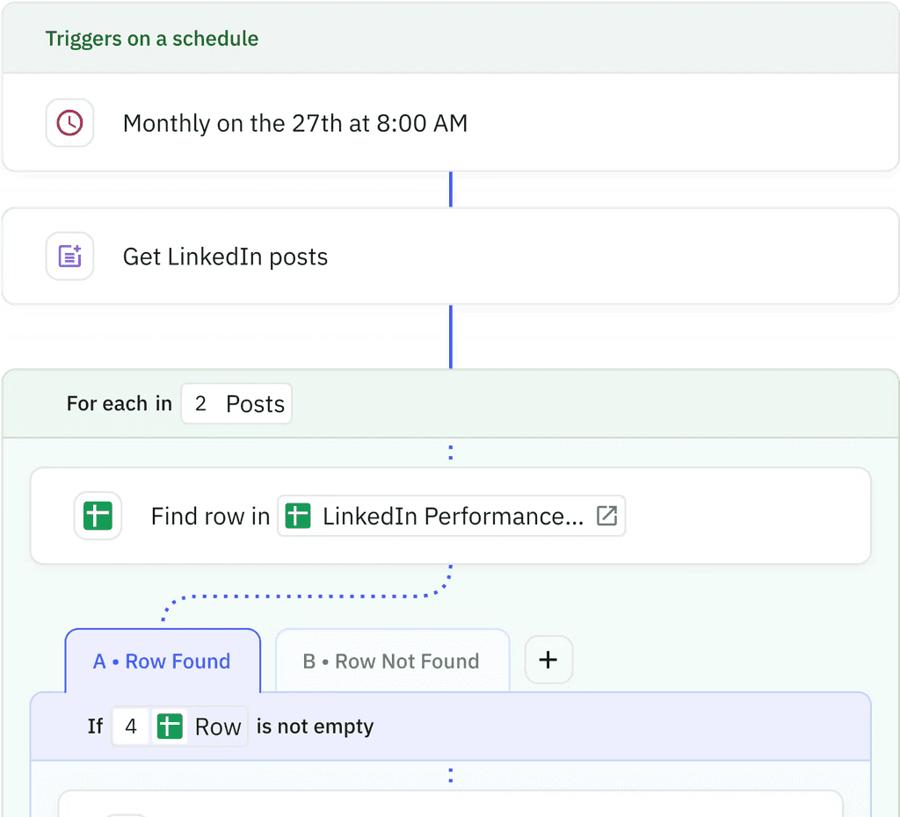This screenshot has width=900, height=817.
Task: Click the Get LinkedIn posts step icon
Action: pos(69,257)
